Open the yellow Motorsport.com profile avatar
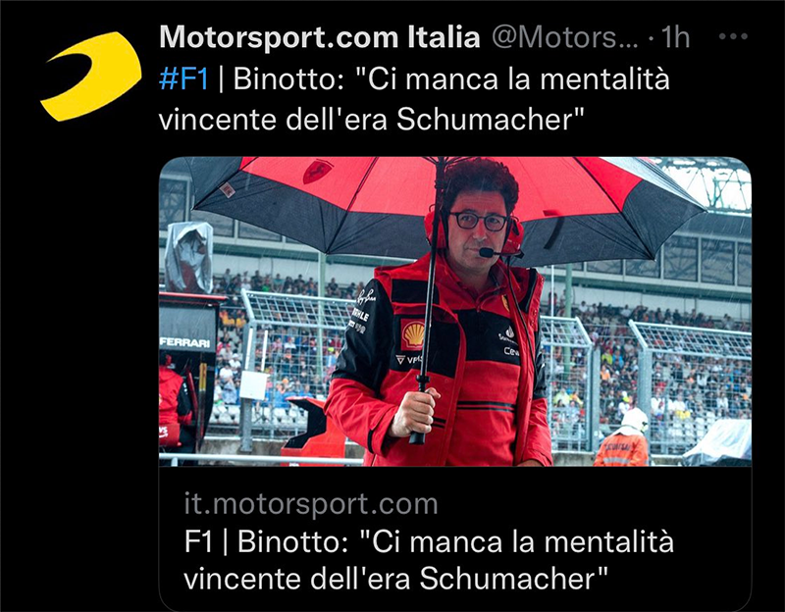This screenshot has height=612, width=785. click(x=90, y=76)
